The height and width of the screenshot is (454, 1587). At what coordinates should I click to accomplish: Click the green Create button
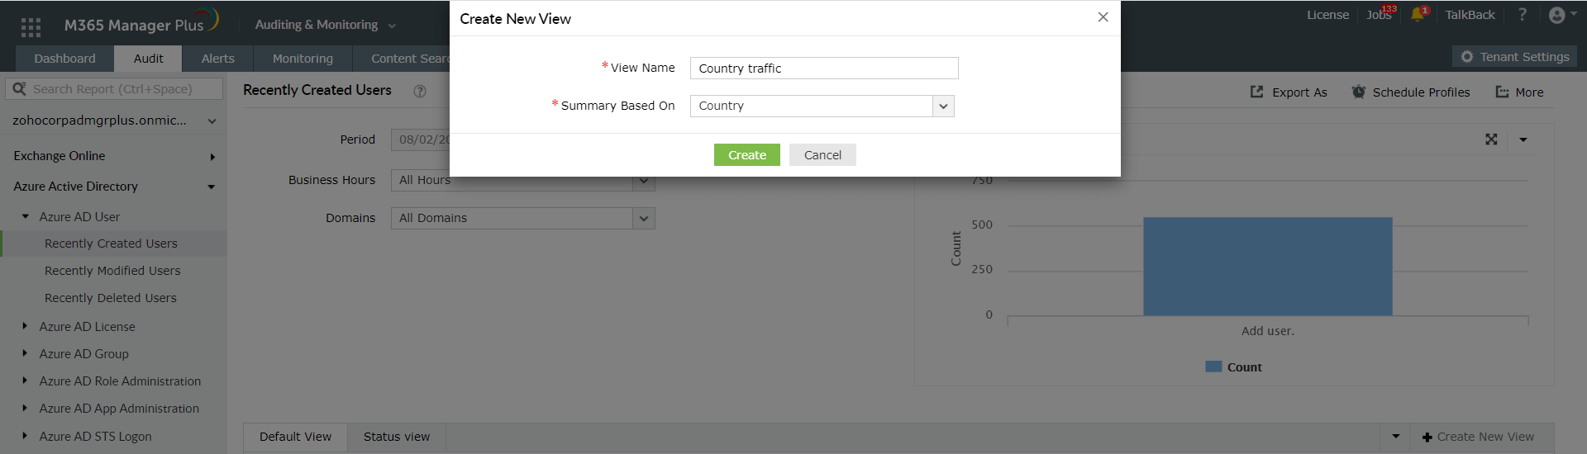coord(746,155)
